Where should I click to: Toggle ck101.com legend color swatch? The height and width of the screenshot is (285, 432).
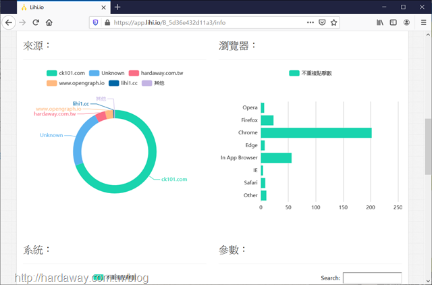click(x=51, y=73)
